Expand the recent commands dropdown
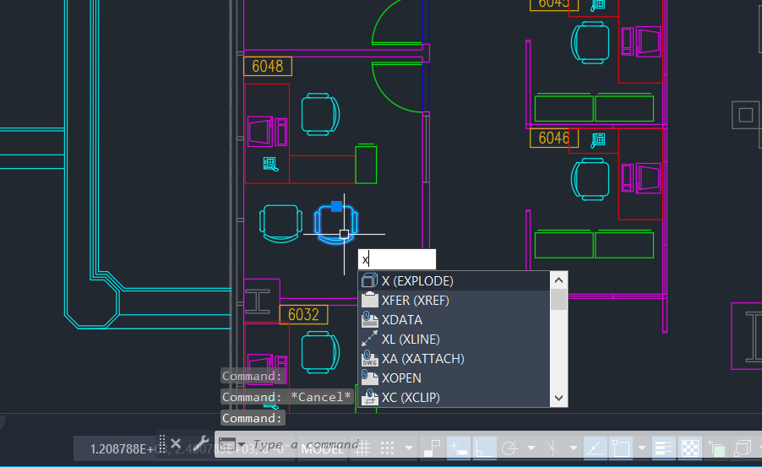The width and height of the screenshot is (762, 467). 241,445
